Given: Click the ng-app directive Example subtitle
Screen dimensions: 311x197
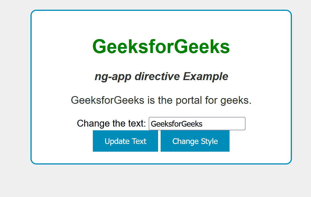Looking at the screenshot, I should [161, 76].
